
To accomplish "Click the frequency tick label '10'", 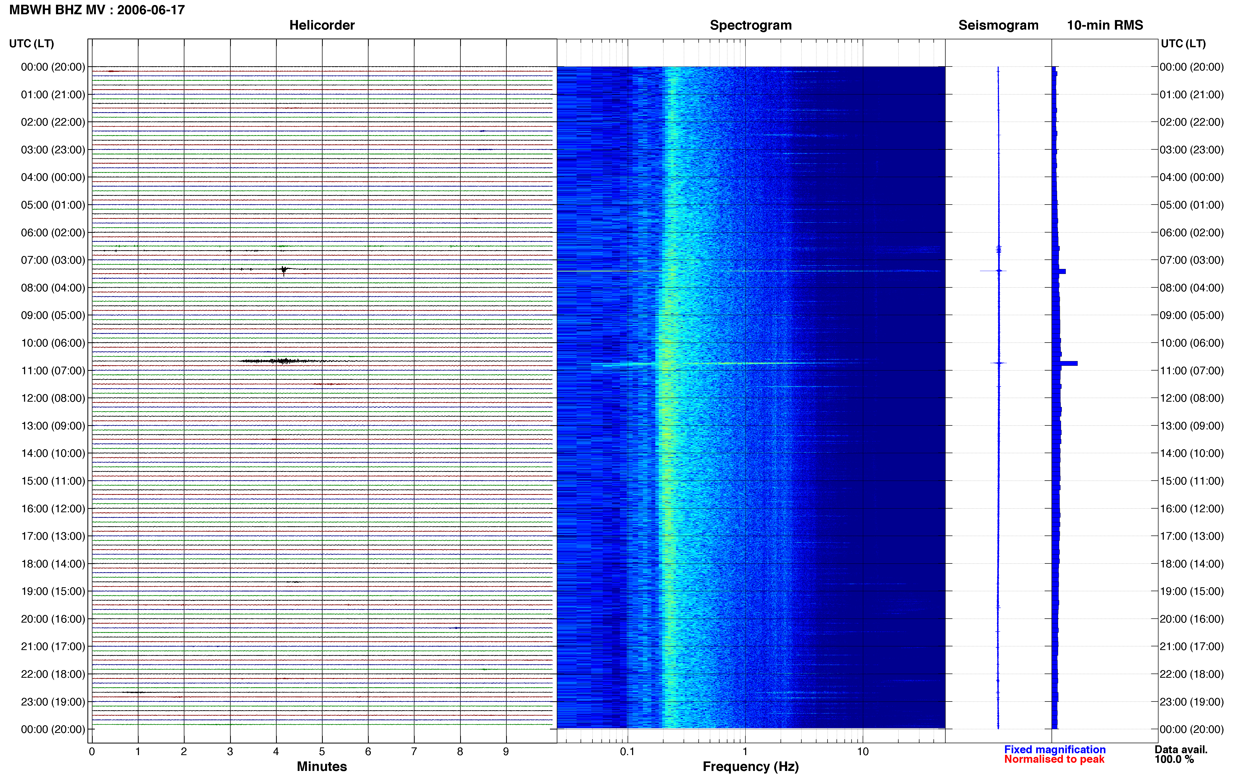I will [x=863, y=752].
